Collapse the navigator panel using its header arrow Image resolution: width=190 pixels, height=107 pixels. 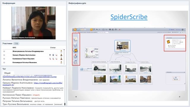184,72
